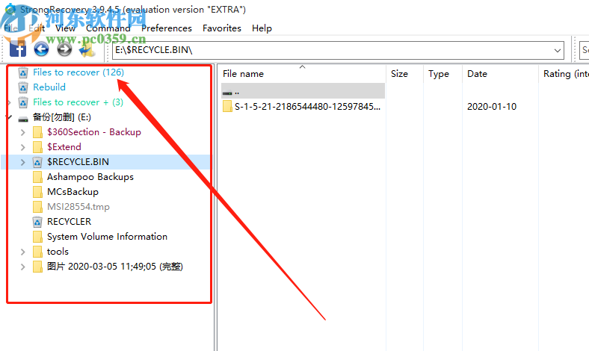Click the folder icon of MCsBackup

tap(37, 192)
